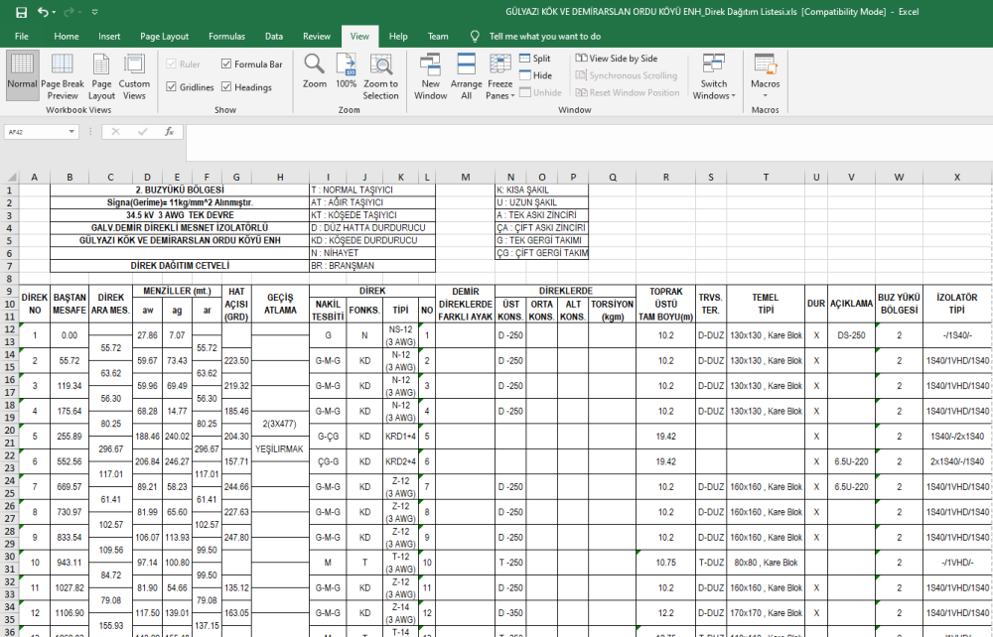The height and width of the screenshot is (637, 993).
Task: Disable the Gridlines checkbox
Action: tap(172, 87)
